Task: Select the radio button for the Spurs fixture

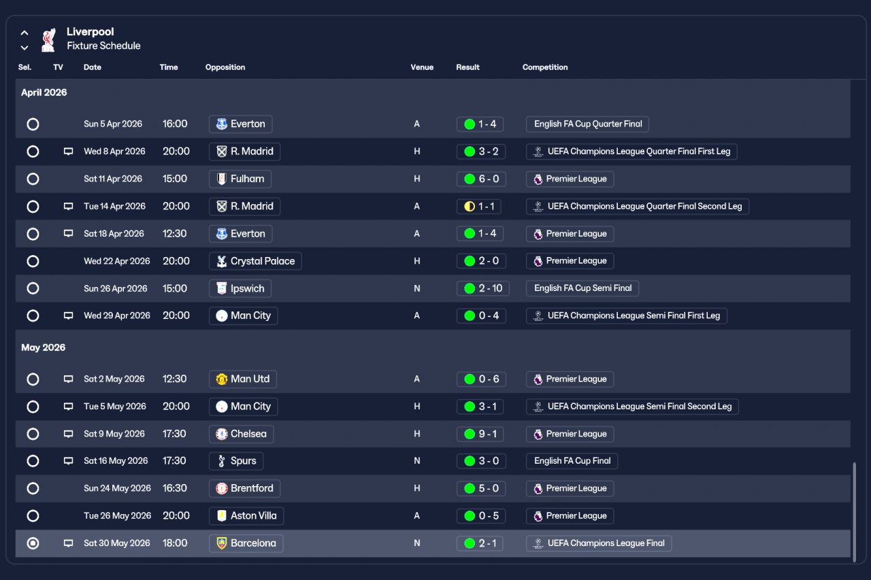Action: coord(33,461)
